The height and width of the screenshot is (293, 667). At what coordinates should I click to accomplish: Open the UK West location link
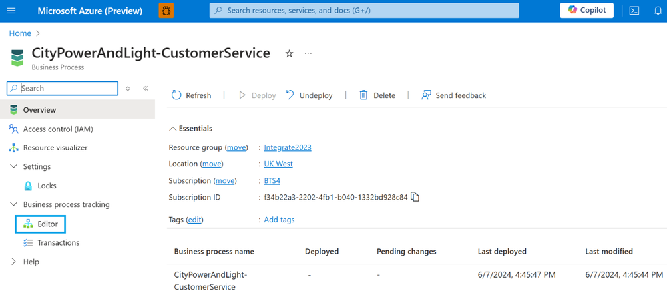(x=278, y=164)
